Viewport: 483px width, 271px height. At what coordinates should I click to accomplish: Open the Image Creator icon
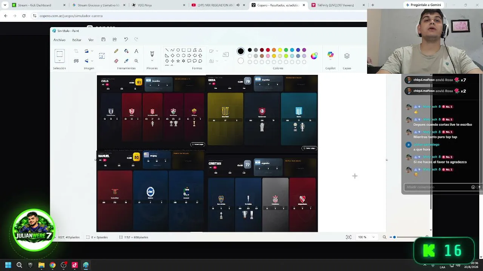(x=102, y=56)
